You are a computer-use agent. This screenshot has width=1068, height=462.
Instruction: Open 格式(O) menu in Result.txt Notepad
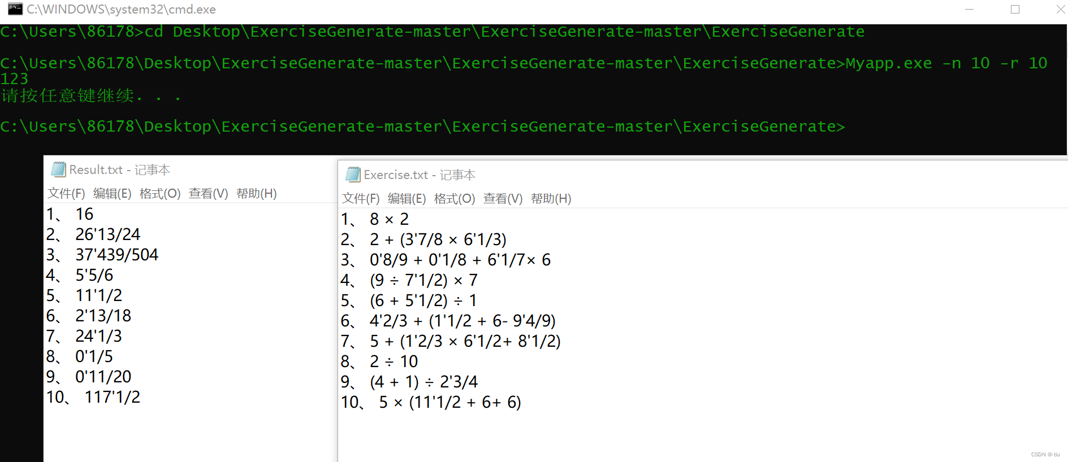pyautogui.click(x=160, y=194)
